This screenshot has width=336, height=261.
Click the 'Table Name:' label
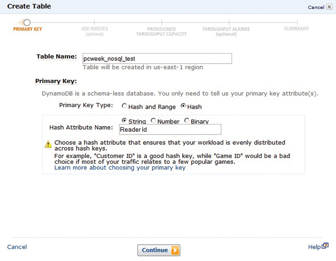click(57, 57)
